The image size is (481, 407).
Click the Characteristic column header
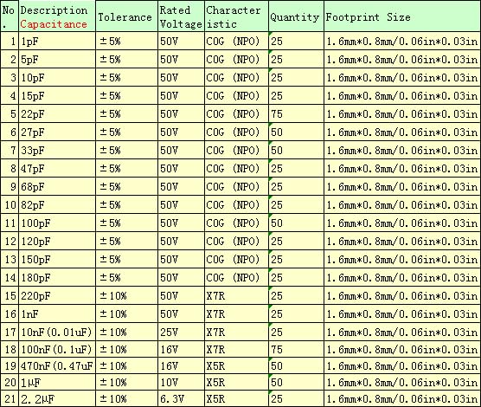236,16
